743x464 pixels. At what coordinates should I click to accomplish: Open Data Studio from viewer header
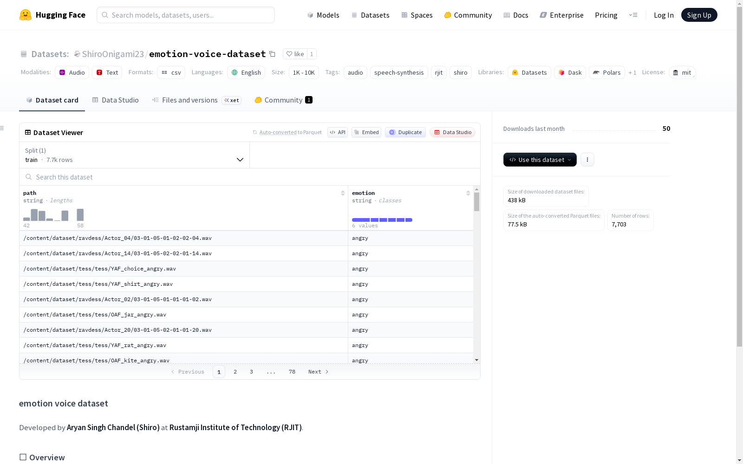(453, 132)
